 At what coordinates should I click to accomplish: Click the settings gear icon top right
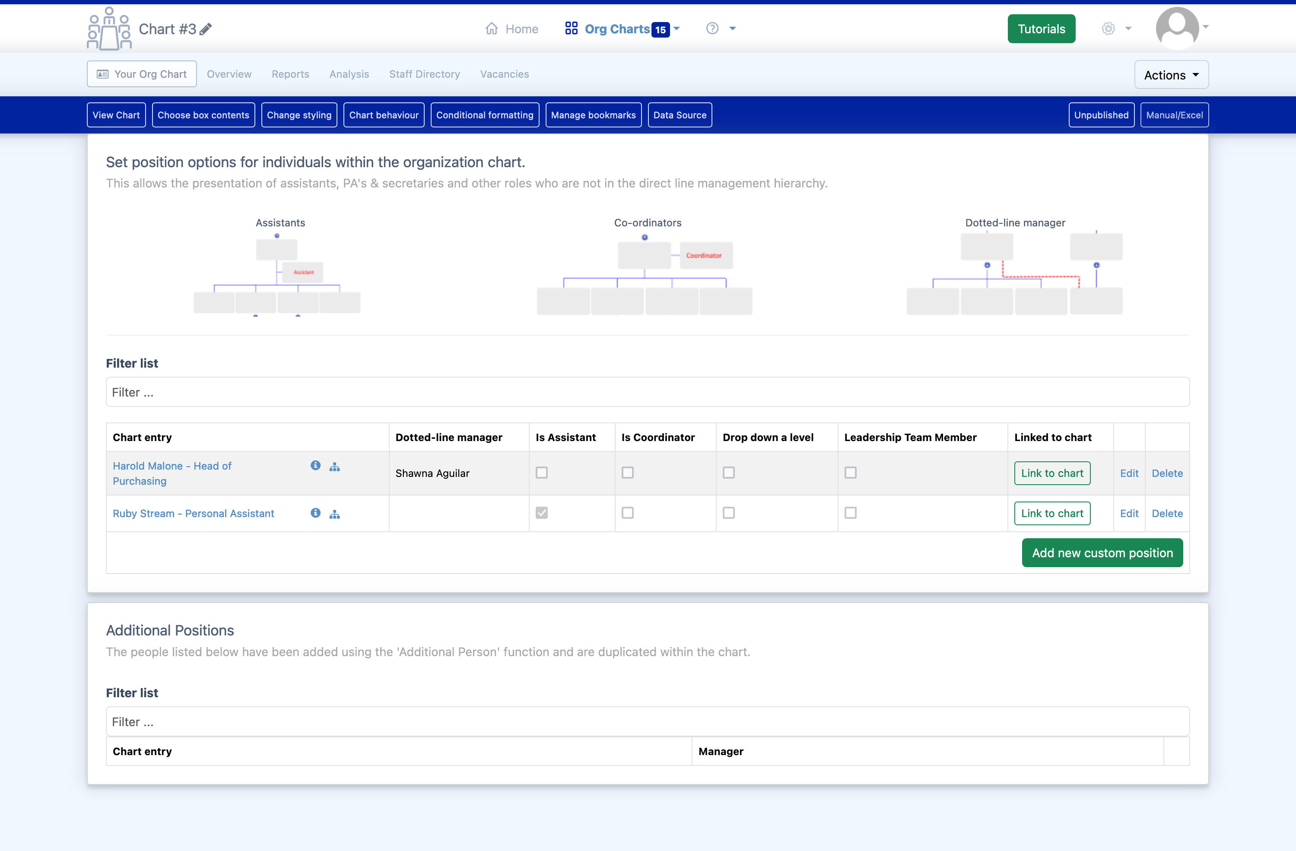(1108, 28)
